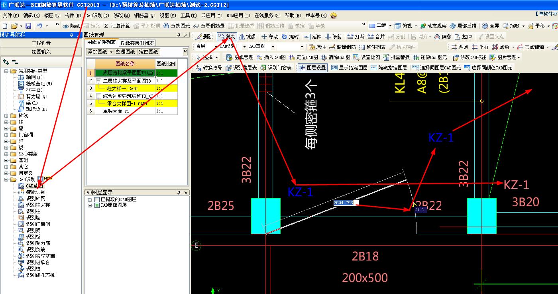The image size is (558, 294).
Task: Open the 工具(T) menu
Action: coord(188,16)
